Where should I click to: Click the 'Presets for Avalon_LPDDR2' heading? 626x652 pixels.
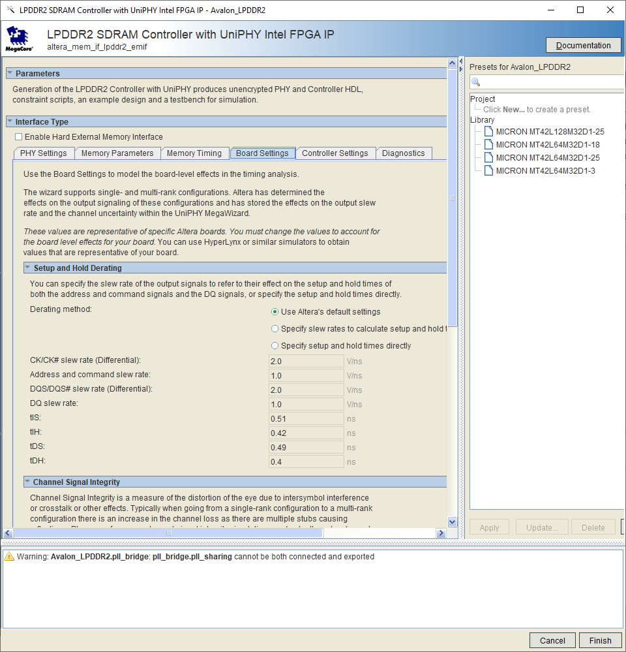coord(520,67)
